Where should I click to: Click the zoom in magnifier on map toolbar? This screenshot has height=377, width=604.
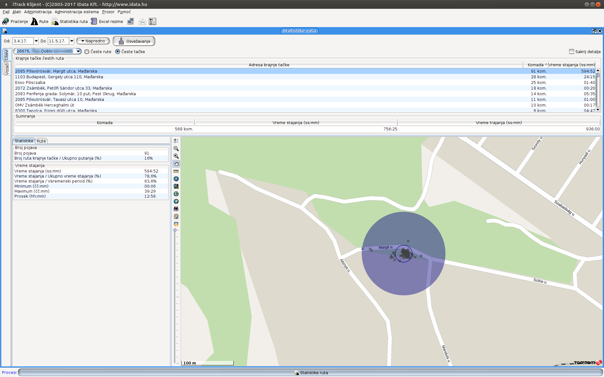176,156
